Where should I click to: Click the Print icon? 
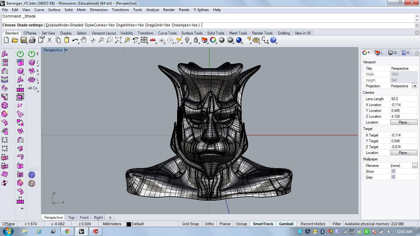pos(32,40)
